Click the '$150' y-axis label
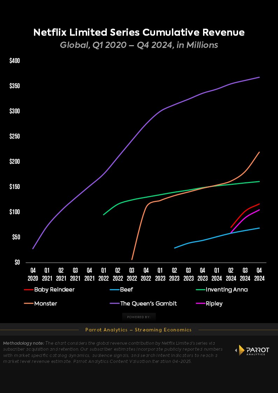Image resolution: width=278 pixels, height=393 pixels. coord(15,187)
